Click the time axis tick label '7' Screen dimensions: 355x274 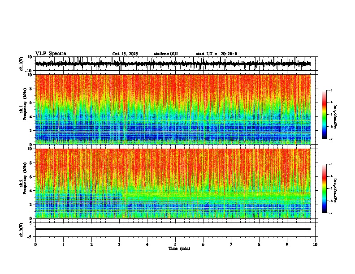231,244
